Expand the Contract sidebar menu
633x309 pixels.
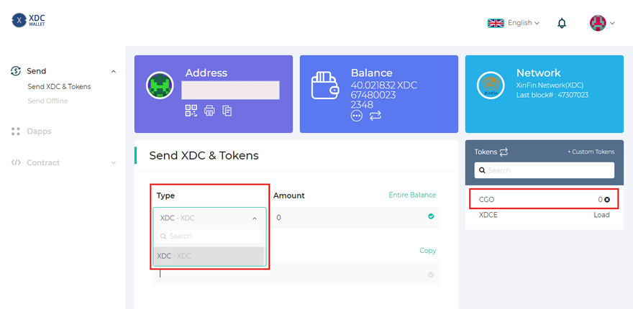point(113,163)
